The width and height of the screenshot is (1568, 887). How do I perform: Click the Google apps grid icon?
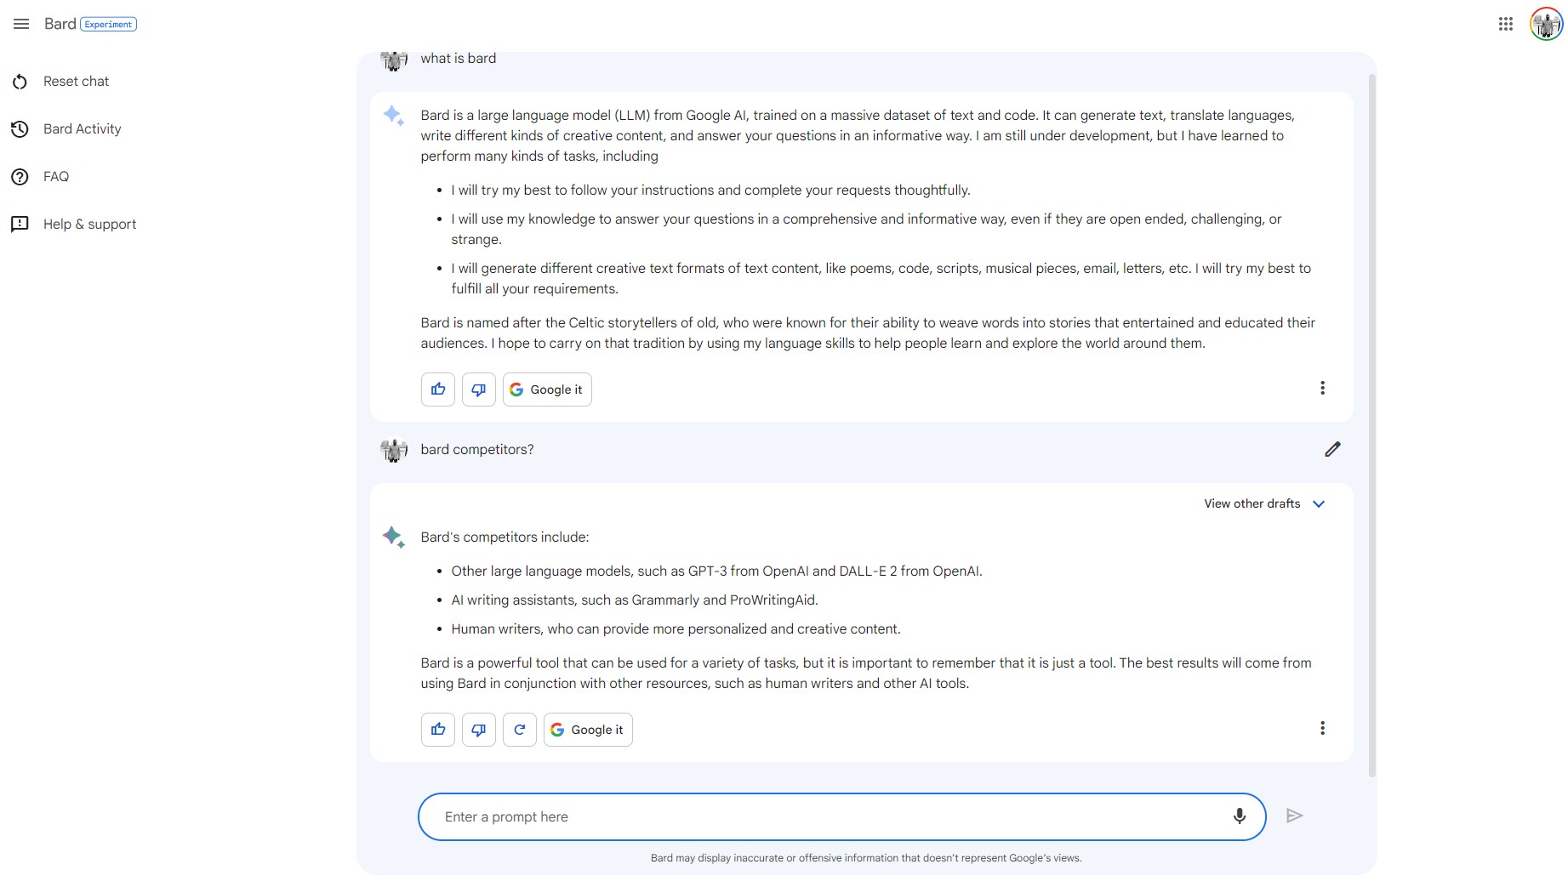(1505, 24)
